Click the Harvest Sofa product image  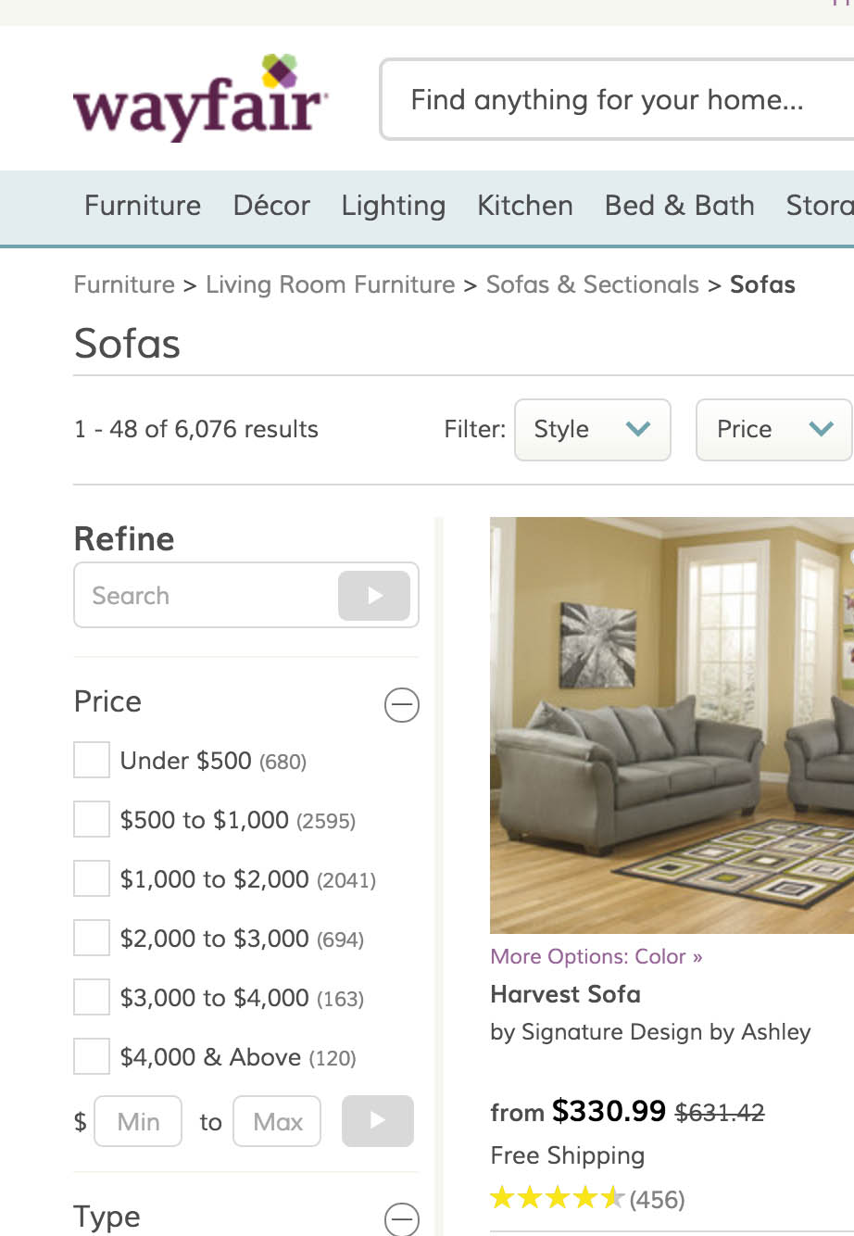coord(672,725)
